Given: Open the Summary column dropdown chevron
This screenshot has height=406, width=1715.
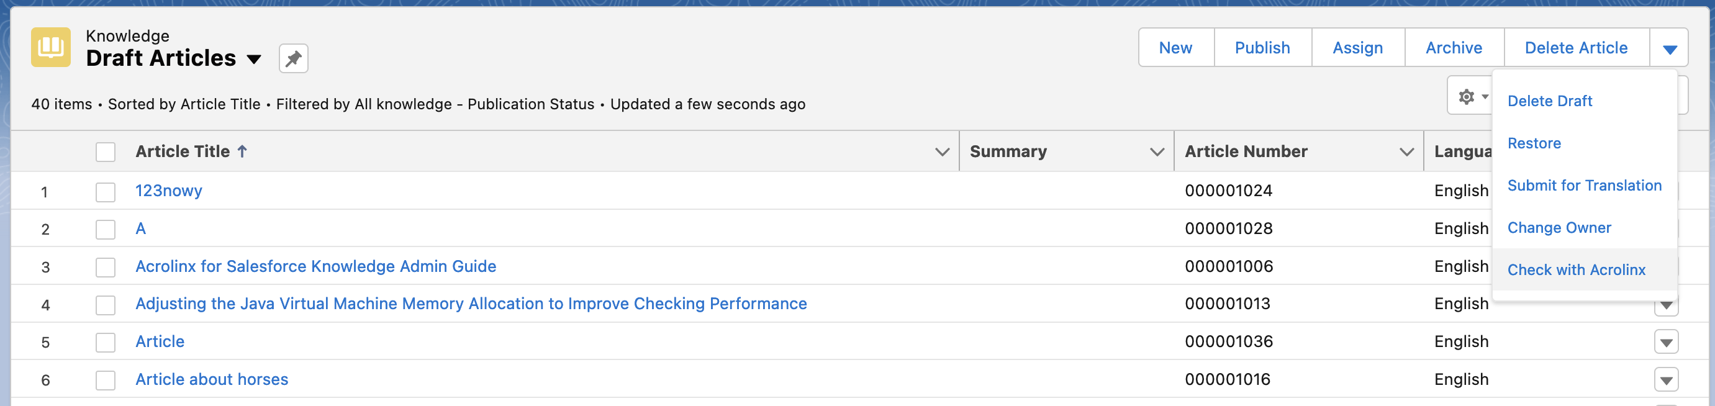Looking at the screenshot, I should (1156, 151).
